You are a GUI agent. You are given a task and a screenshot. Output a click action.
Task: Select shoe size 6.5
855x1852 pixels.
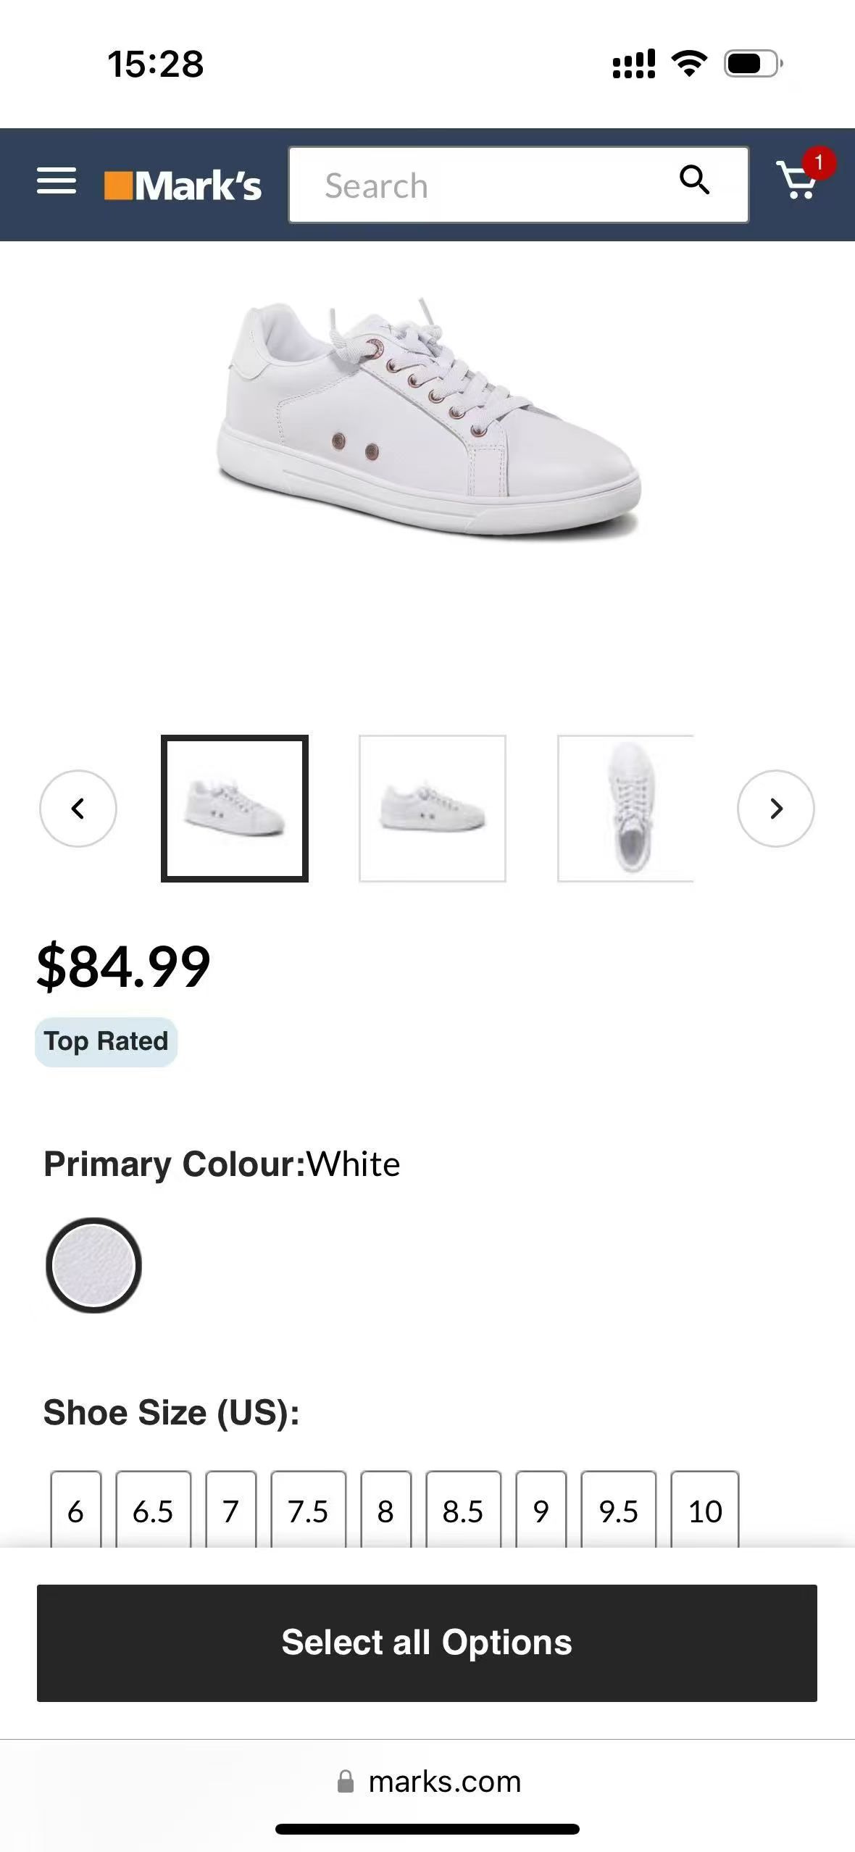click(x=153, y=1511)
